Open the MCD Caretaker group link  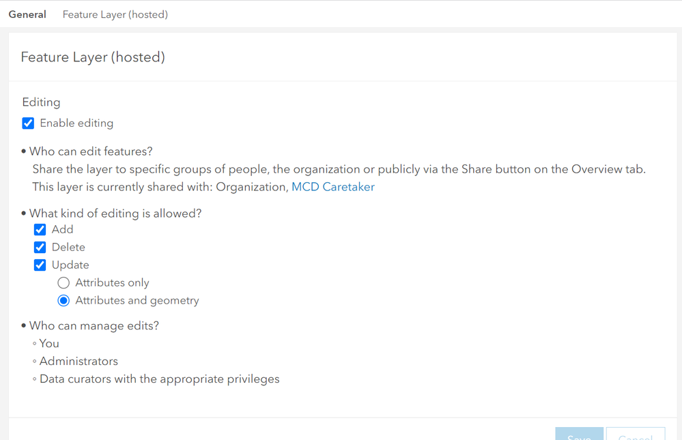pos(332,187)
